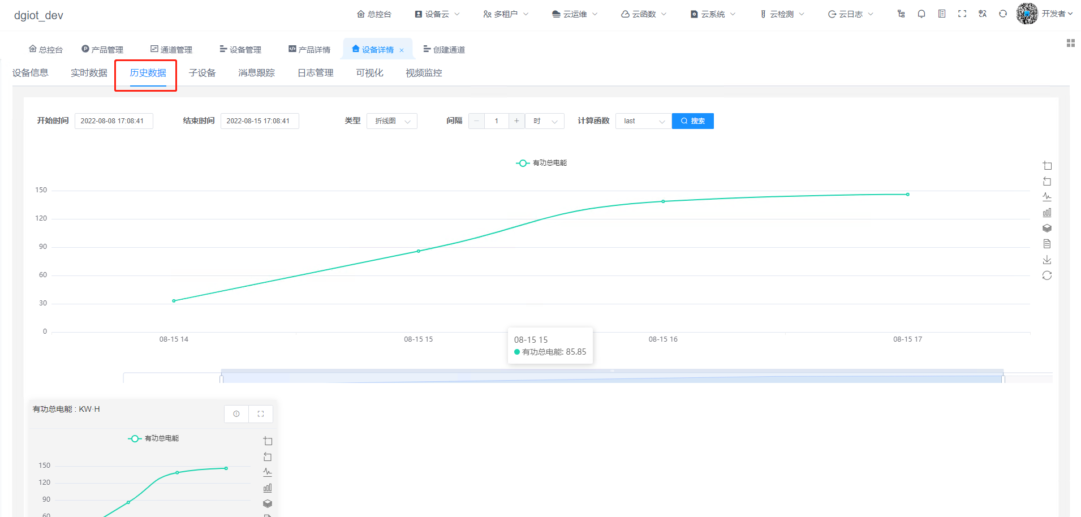1081x517 pixels.
Task: Open the topology tree icon in top bar
Action: coord(901,14)
